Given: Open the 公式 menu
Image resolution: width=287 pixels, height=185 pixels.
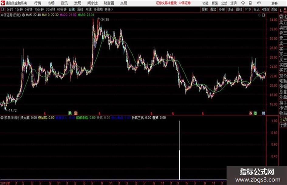Looking at the screenshot, I should click(x=224, y=3).
